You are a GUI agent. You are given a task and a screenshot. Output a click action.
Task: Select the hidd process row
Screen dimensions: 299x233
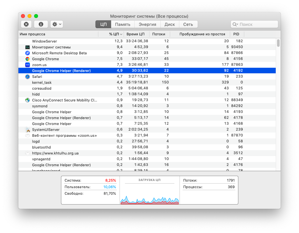(x=147, y=94)
